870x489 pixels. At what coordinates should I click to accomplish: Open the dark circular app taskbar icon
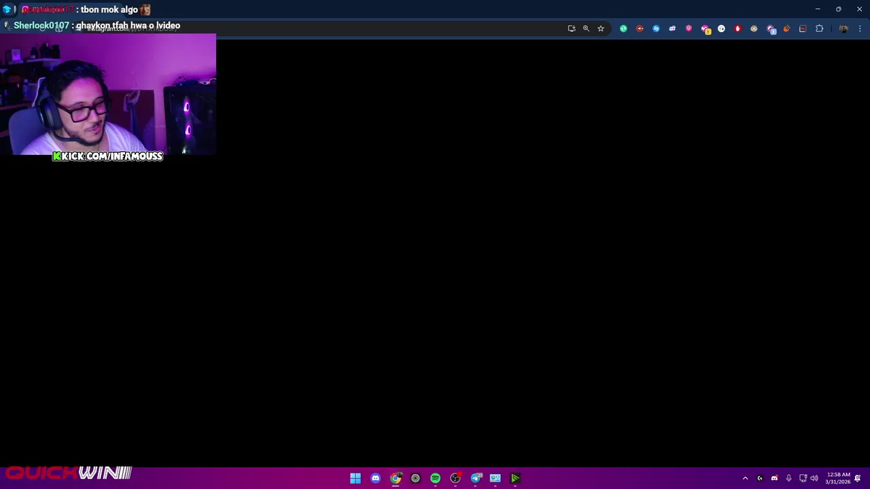[x=415, y=478]
